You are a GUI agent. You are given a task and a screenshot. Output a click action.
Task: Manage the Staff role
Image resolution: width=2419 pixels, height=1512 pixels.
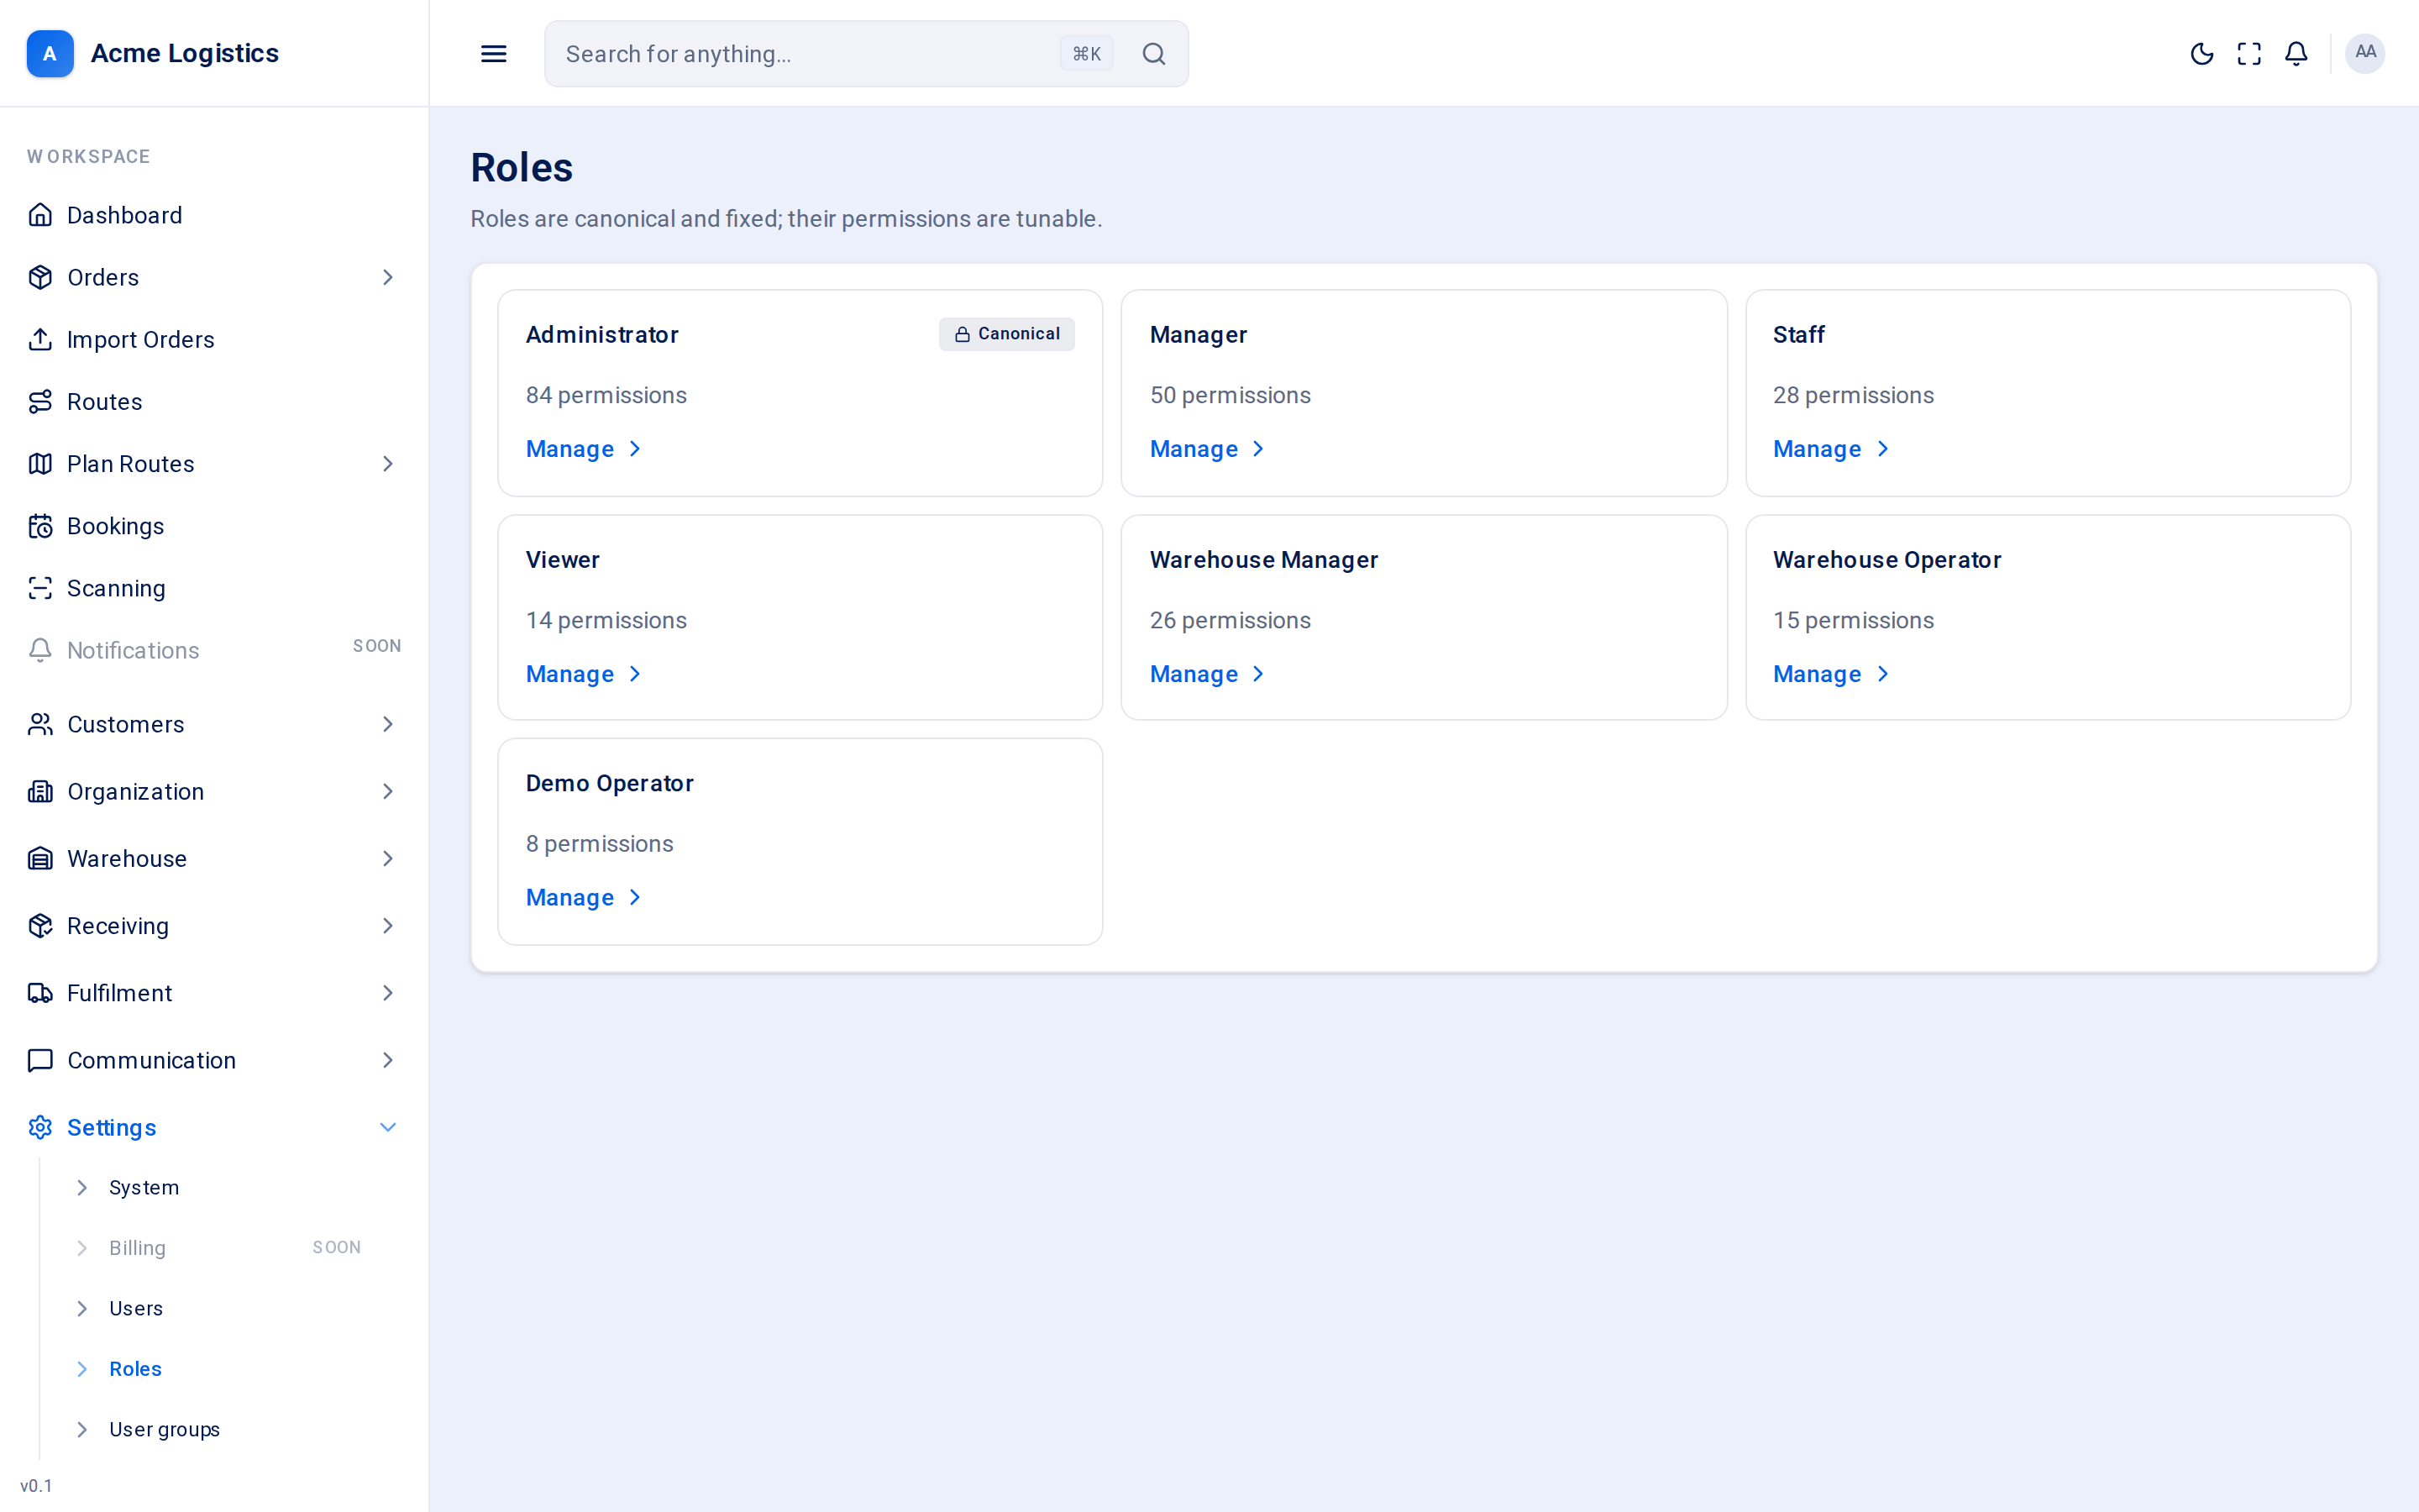point(1831,449)
